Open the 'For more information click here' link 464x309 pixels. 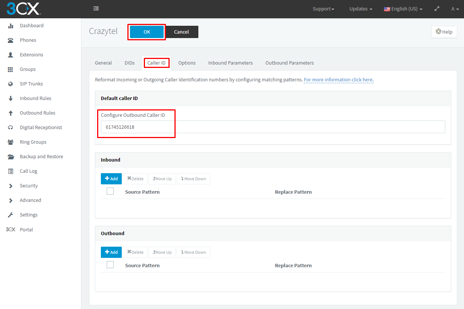pos(338,80)
